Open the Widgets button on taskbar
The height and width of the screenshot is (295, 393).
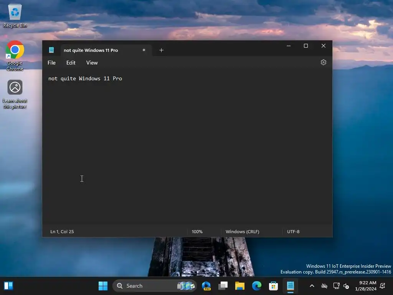click(8, 286)
